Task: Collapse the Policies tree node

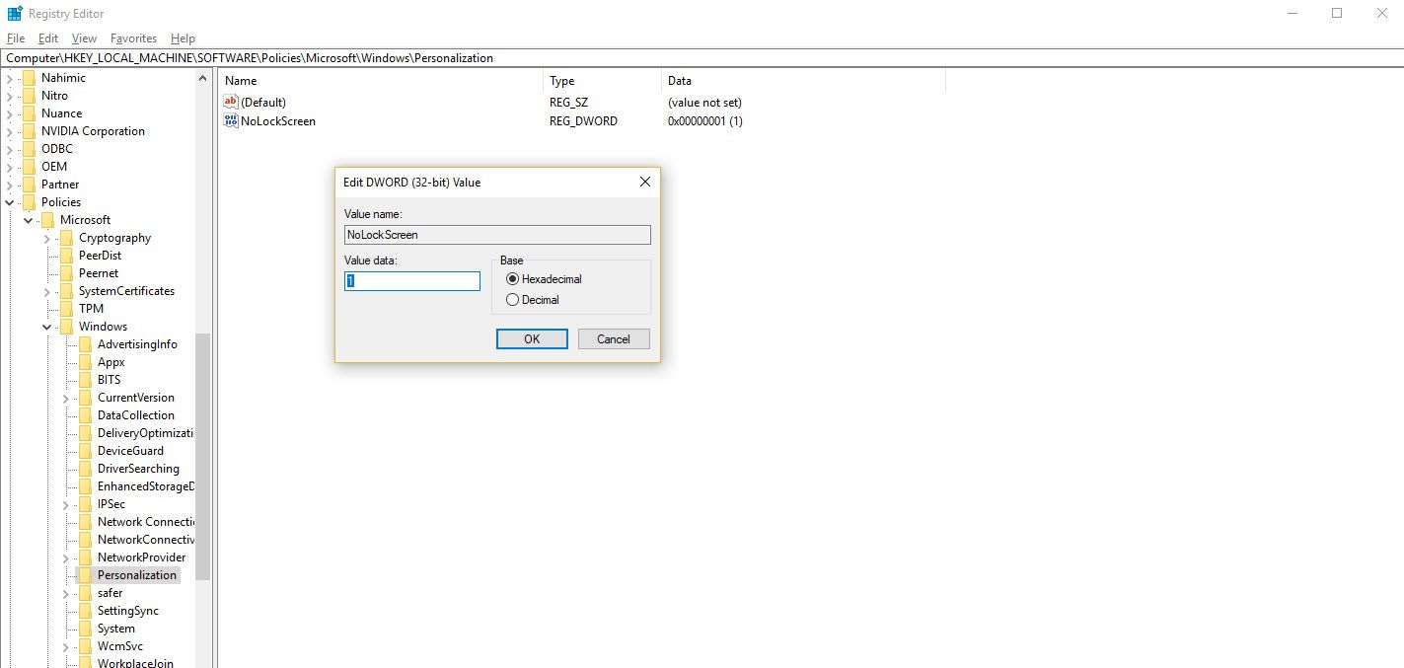Action: click(10, 202)
